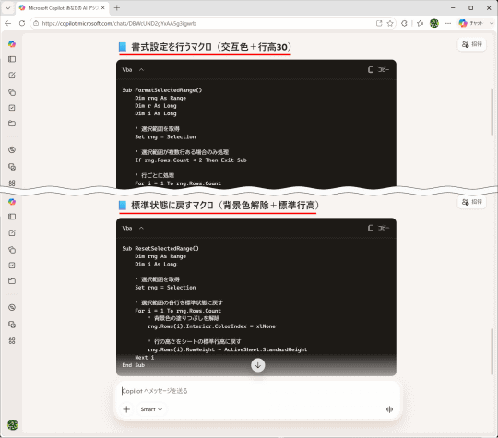
Task: Click the page vertical scrollbar
Action: pos(492,112)
